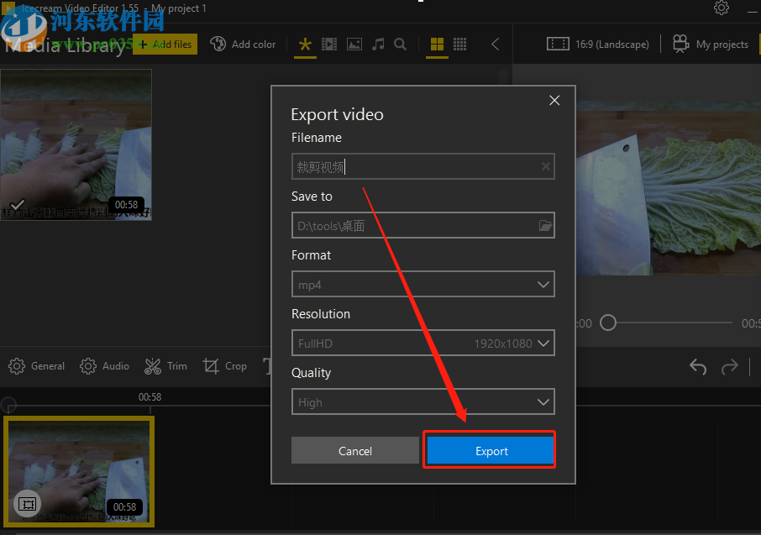Image resolution: width=761 pixels, height=535 pixels.
Task: Switch to large thumbnails view
Action: point(437,45)
